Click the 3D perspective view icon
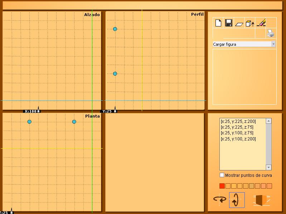Screen dimensions: 286x214 pyautogui.click(x=262, y=200)
